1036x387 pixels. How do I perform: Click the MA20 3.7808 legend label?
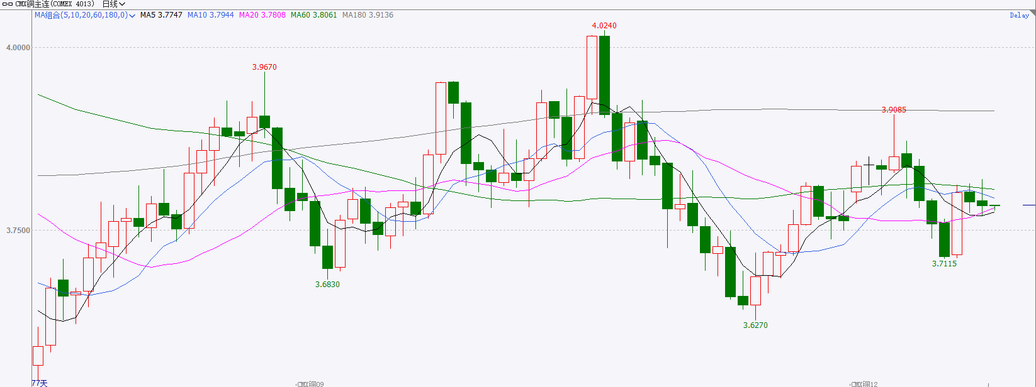click(x=262, y=15)
